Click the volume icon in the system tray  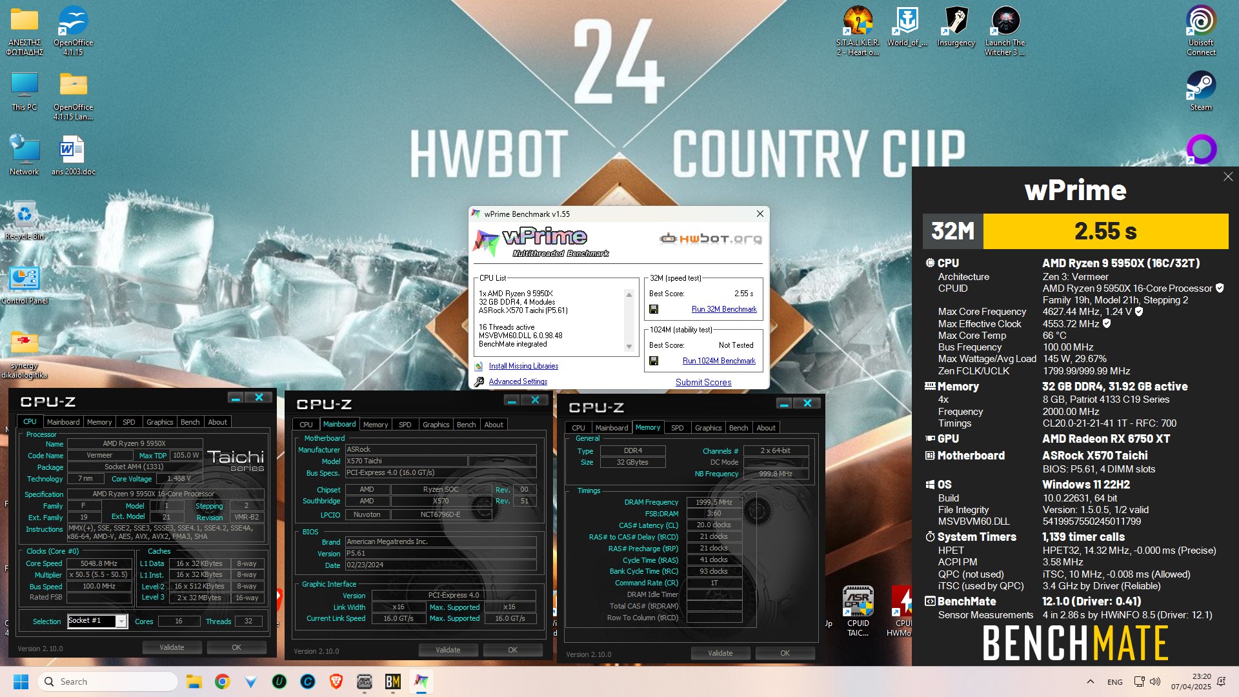(1155, 682)
